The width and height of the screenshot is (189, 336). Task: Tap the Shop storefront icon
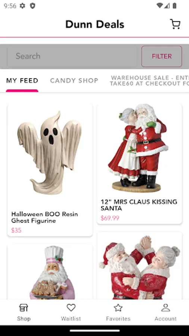pos(24,308)
